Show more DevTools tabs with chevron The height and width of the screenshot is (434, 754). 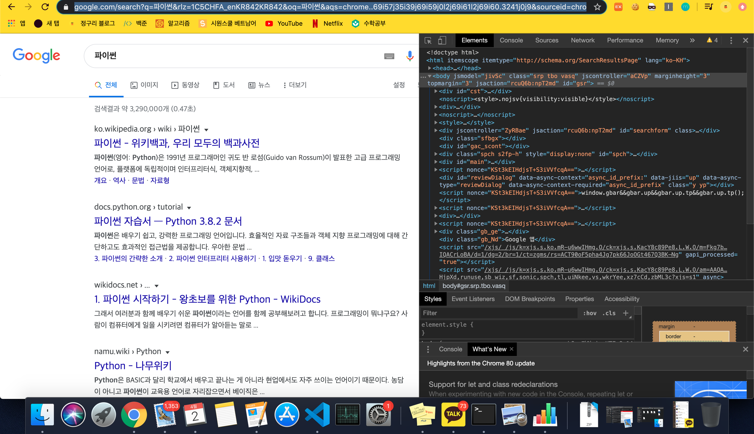pyautogui.click(x=692, y=40)
